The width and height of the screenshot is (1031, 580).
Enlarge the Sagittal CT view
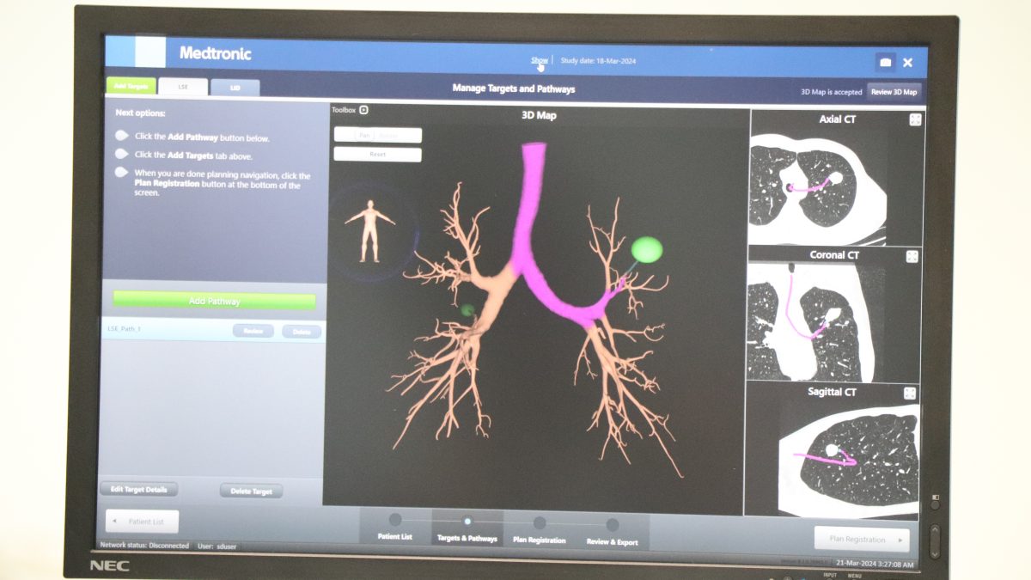coord(910,393)
